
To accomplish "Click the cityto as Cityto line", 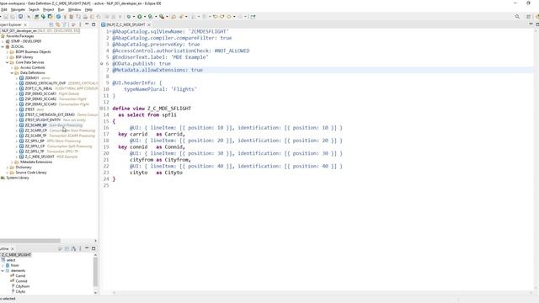I will click(x=156, y=173).
